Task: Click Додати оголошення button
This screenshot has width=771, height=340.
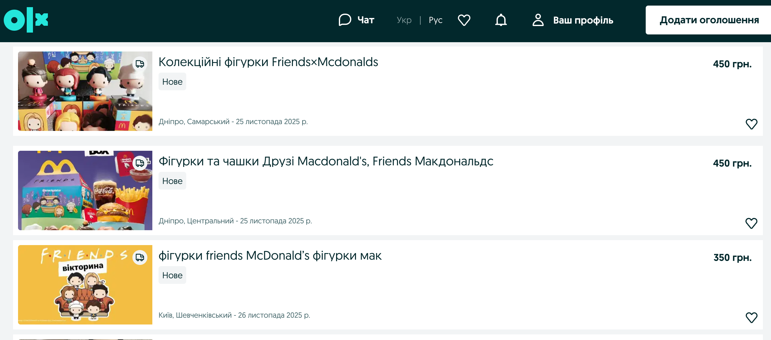Action: pyautogui.click(x=709, y=20)
